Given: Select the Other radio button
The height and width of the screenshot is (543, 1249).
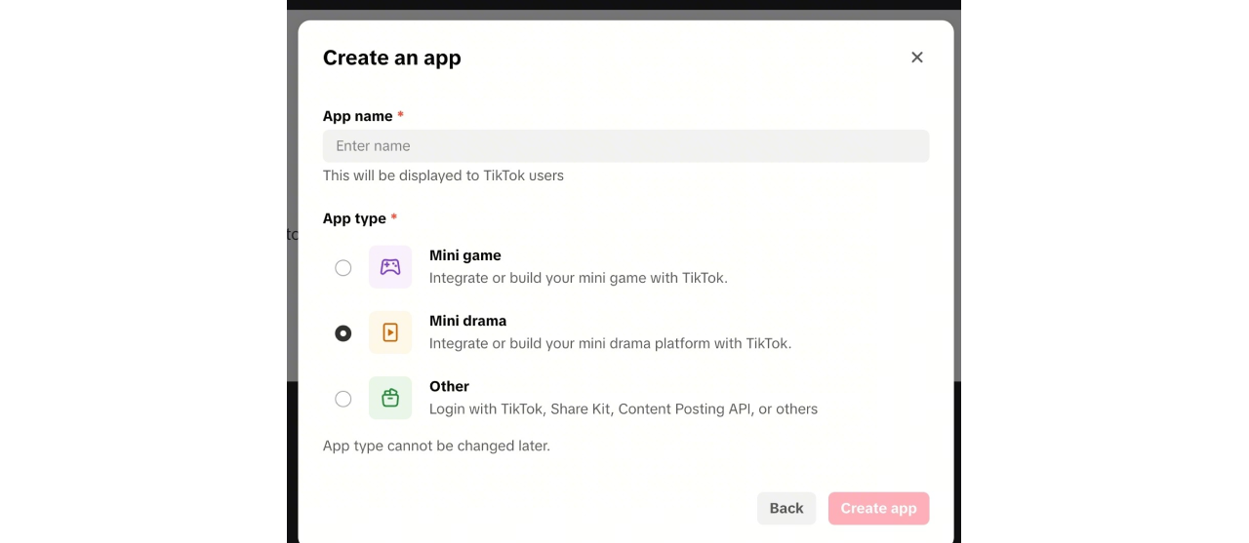Looking at the screenshot, I should 343,399.
